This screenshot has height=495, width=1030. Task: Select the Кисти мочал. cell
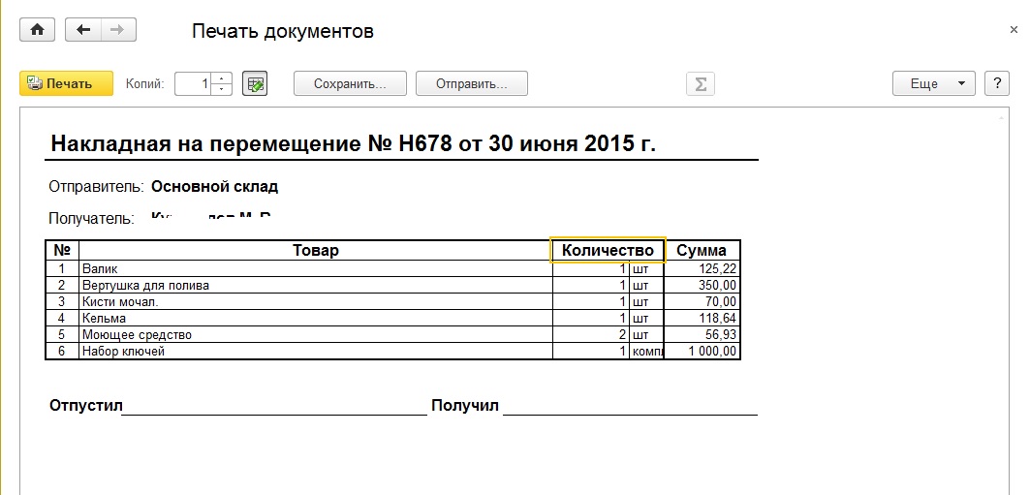[315, 301]
